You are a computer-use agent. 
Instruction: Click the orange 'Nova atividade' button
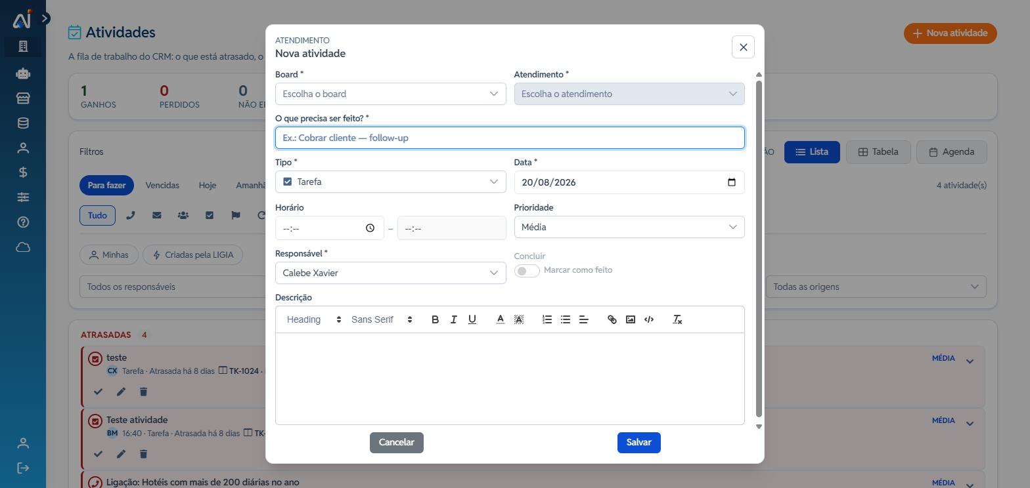950,33
